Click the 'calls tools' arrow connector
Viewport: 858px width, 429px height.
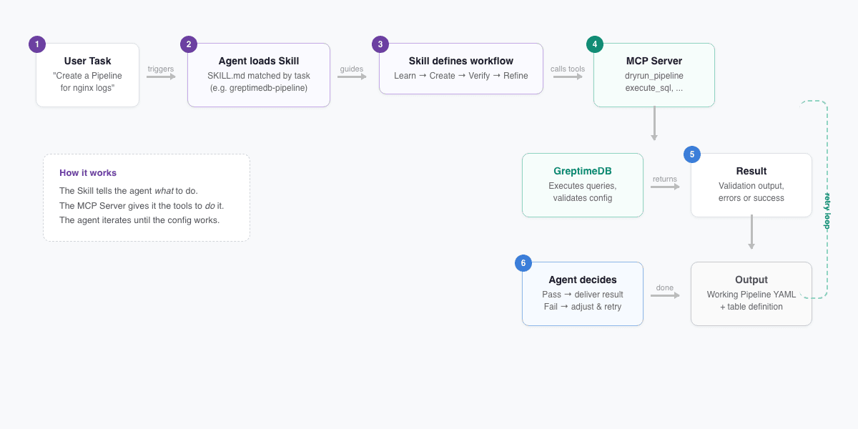point(568,77)
